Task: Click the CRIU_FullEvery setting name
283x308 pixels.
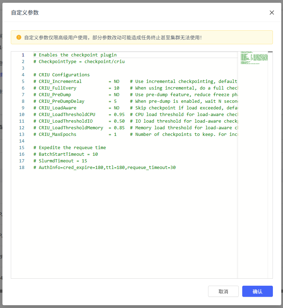Action: coord(58,88)
